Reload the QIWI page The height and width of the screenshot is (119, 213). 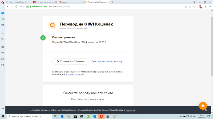(x=16, y=6)
